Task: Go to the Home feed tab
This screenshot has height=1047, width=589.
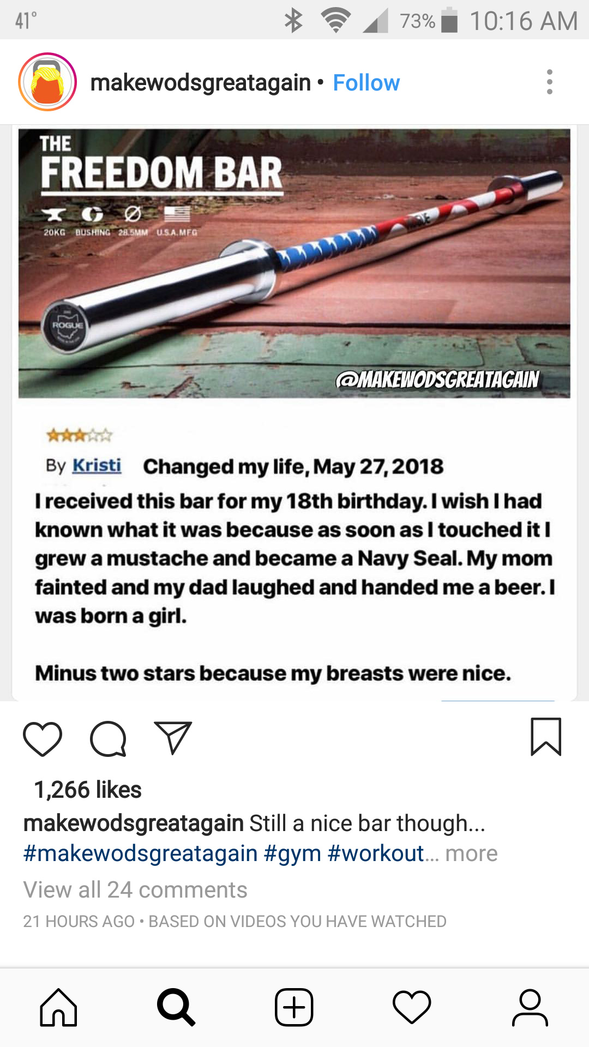Action: point(58,1007)
